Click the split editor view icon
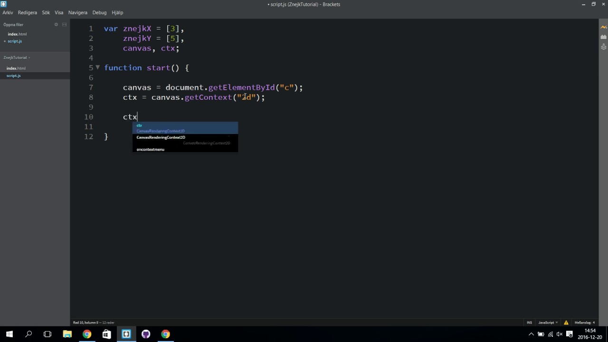Viewport: 608px width, 342px height. point(64,25)
